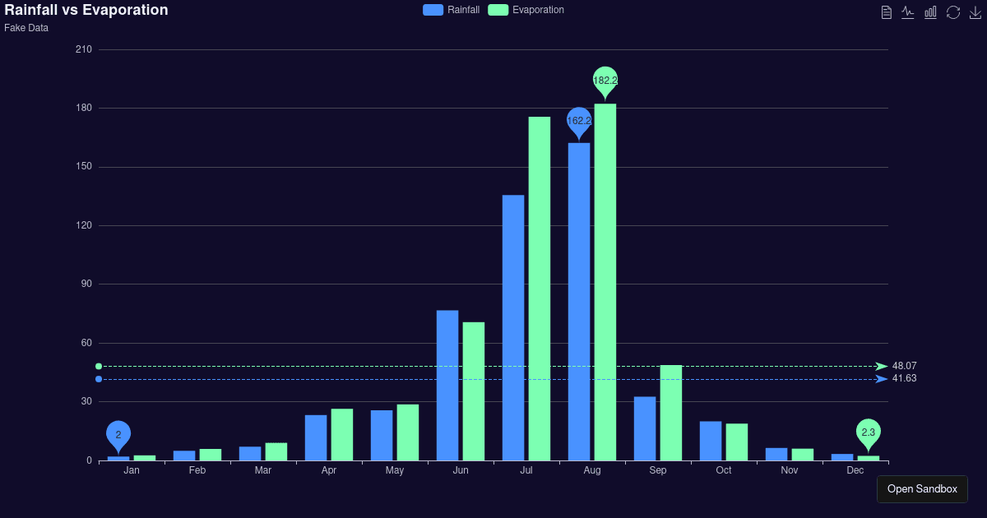
Task: Switch chart to bar view icon
Action: pos(930,12)
